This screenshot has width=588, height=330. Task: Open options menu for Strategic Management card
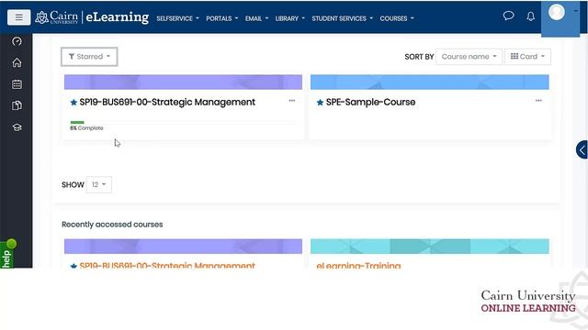(x=292, y=101)
